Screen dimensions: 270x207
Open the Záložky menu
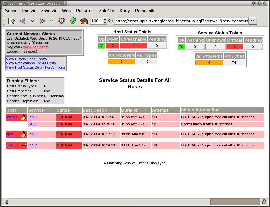(106, 11)
